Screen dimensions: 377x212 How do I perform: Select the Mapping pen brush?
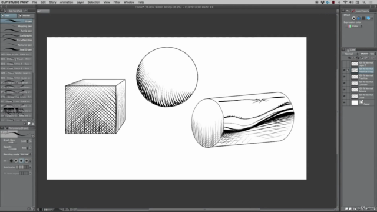point(16,26)
